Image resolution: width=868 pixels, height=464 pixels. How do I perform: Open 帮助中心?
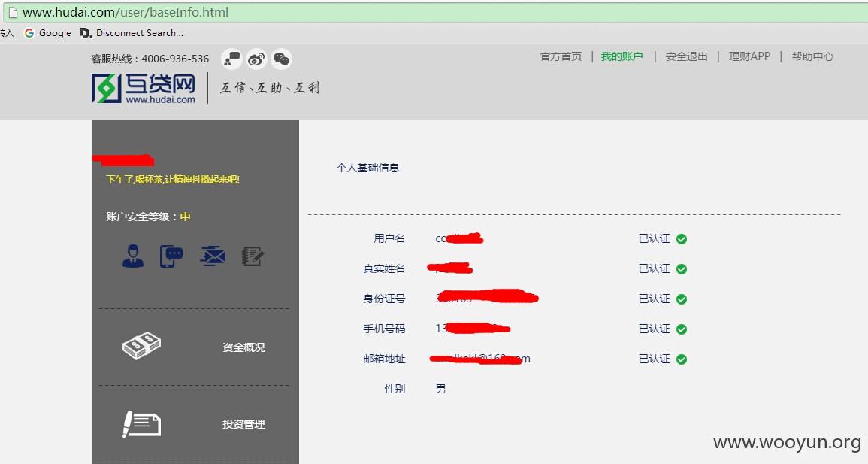[x=812, y=56]
